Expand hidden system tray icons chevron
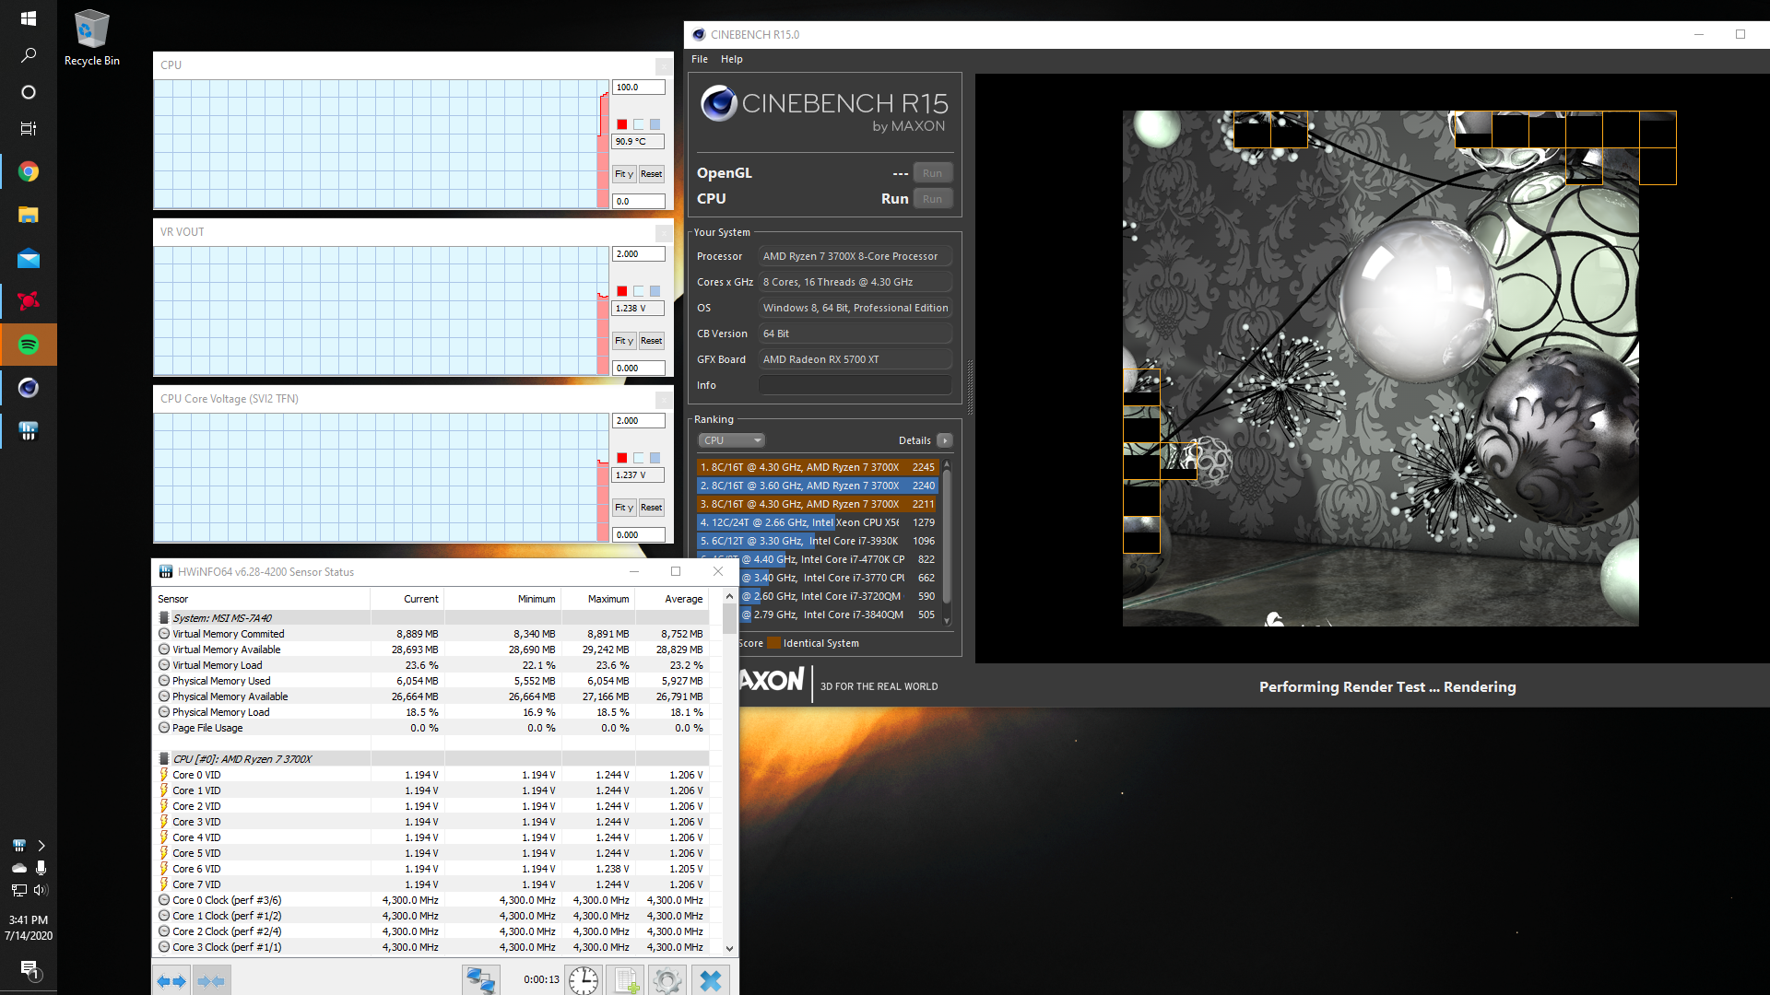The width and height of the screenshot is (1770, 995). pyautogui.click(x=41, y=846)
